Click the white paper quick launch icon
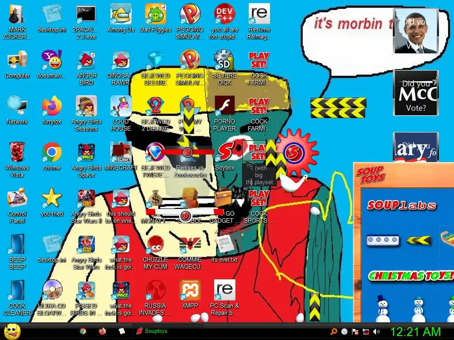Screen dimensions: 454x340 (121, 331)
